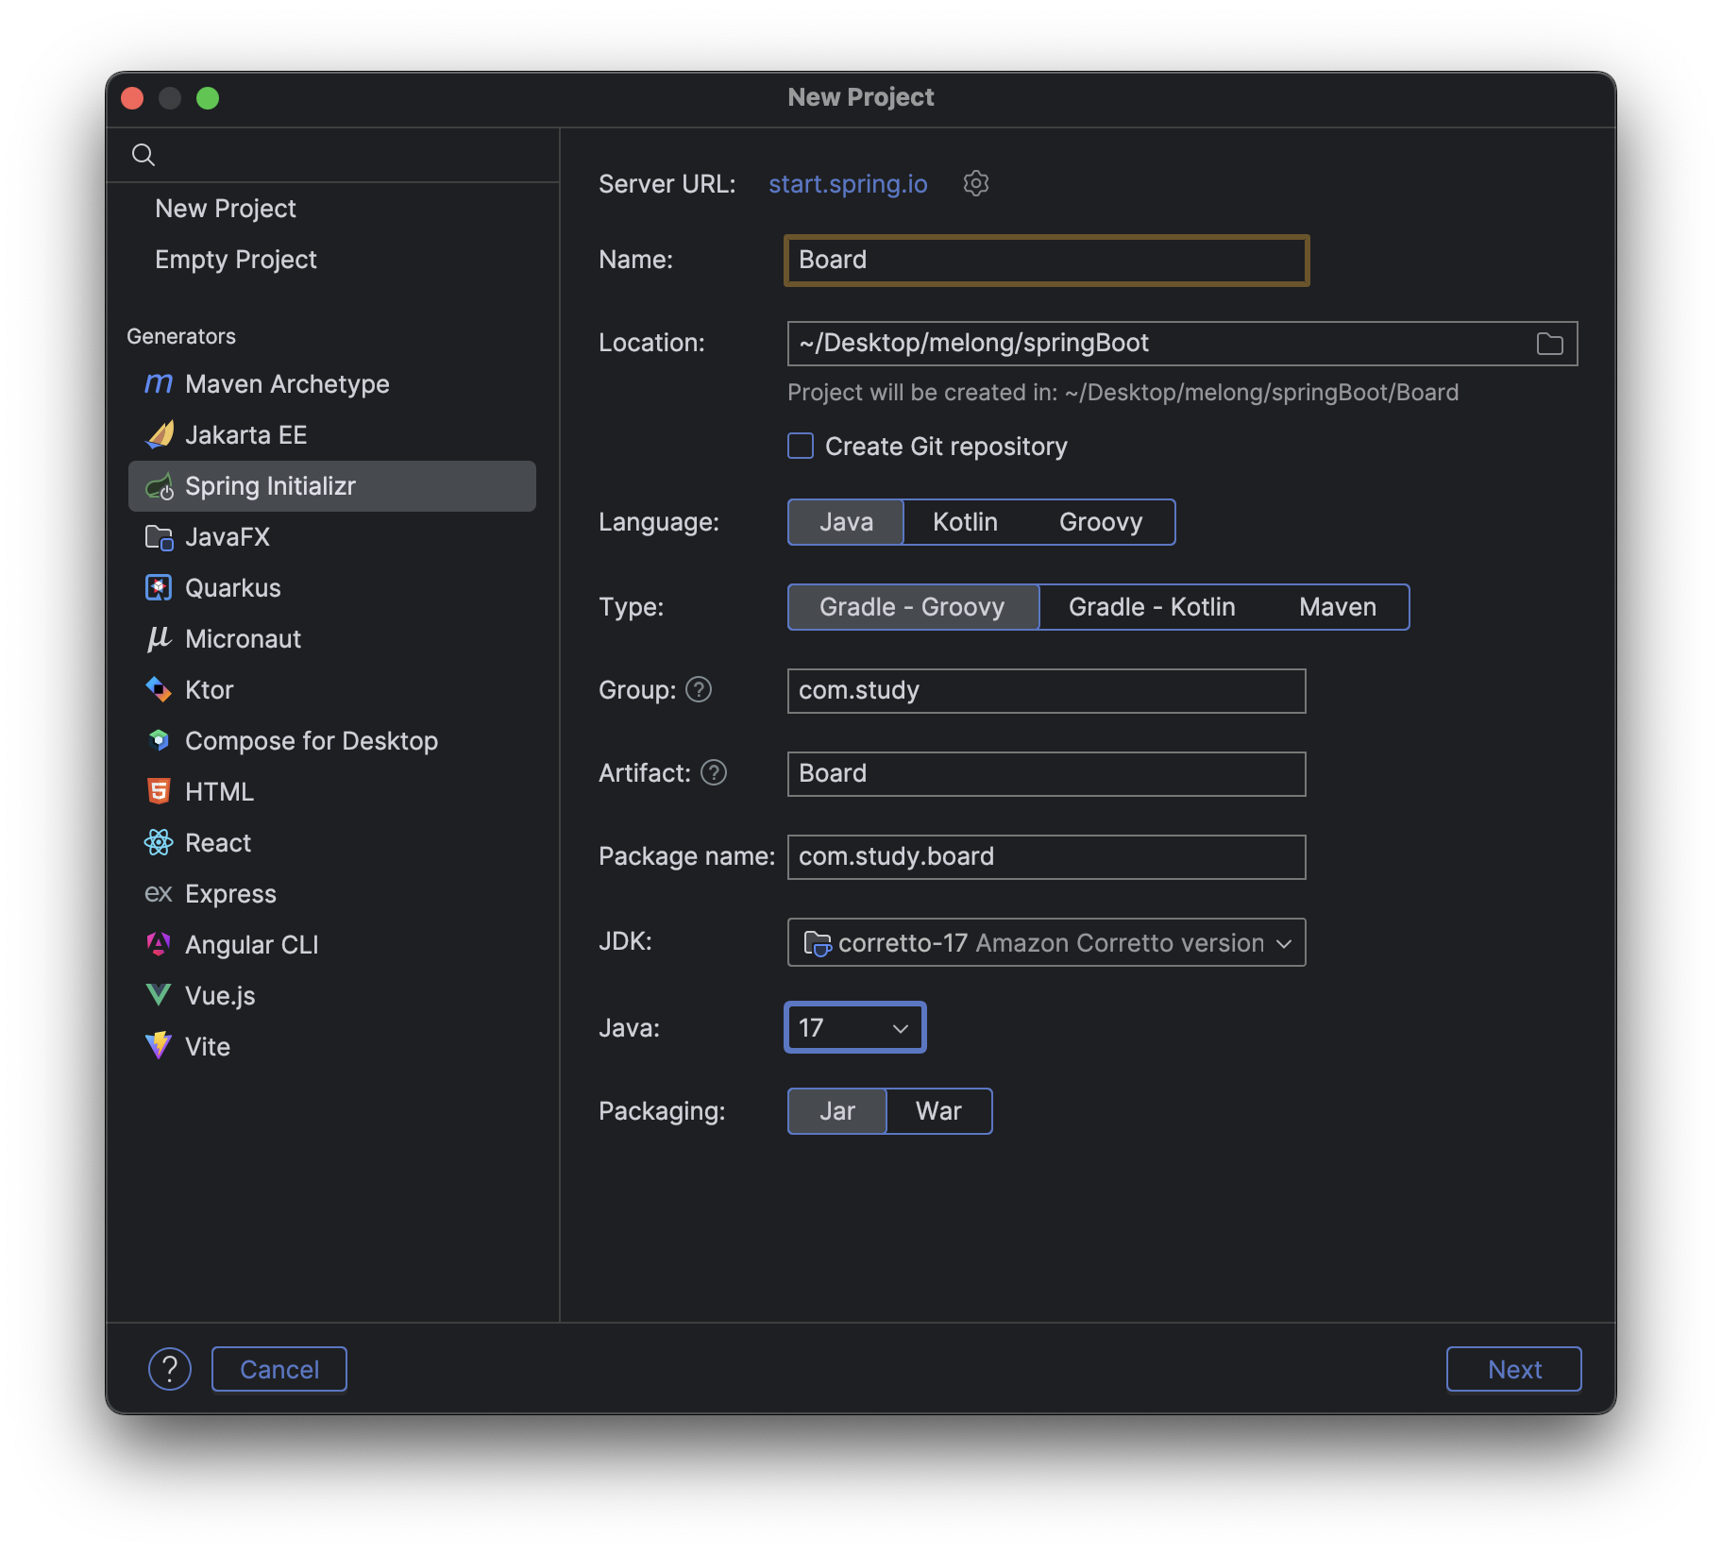Choose Gradle - Groovy build type
Image resolution: width=1722 pixels, height=1554 pixels.
coord(913,607)
